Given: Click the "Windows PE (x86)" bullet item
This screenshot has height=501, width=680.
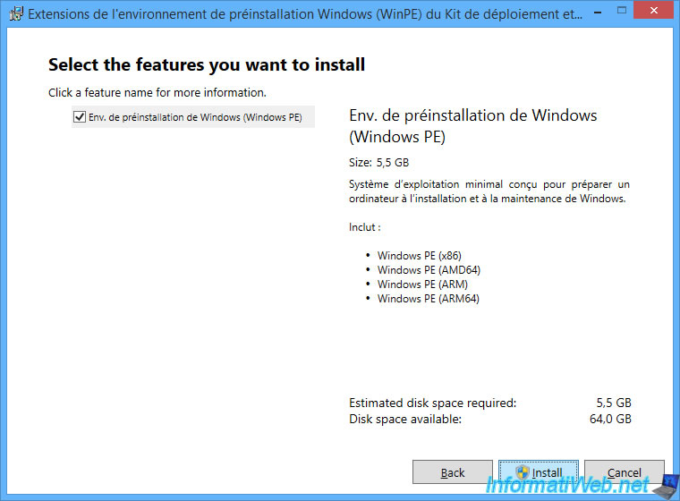Looking at the screenshot, I should click(419, 256).
